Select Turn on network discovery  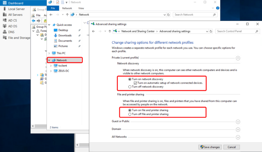tap(130, 79)
